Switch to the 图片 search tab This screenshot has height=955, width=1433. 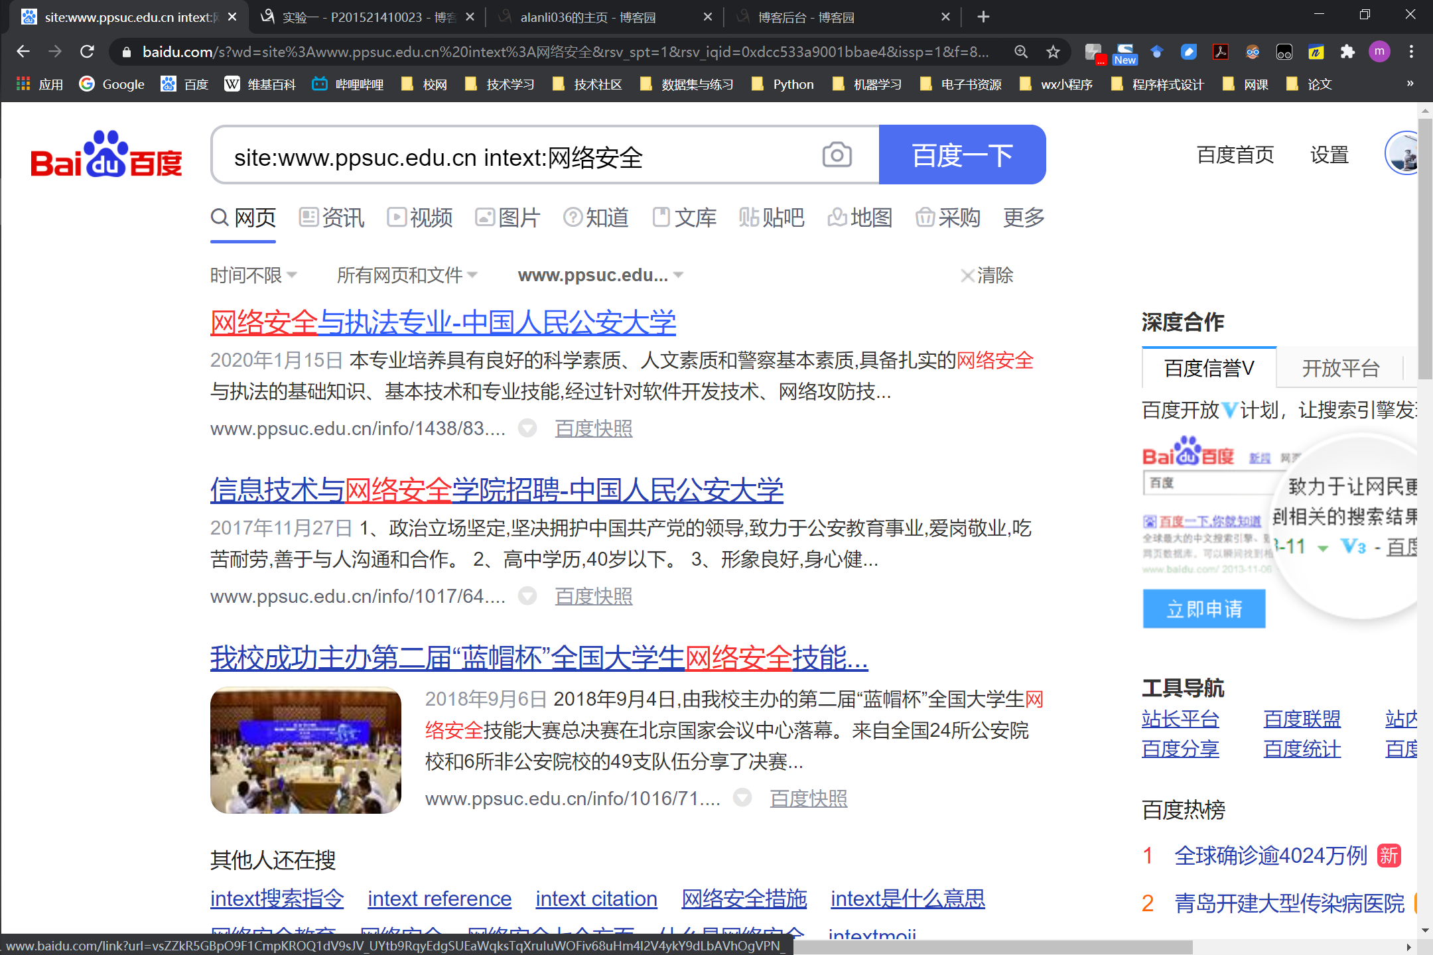click(x=508, y=218)
